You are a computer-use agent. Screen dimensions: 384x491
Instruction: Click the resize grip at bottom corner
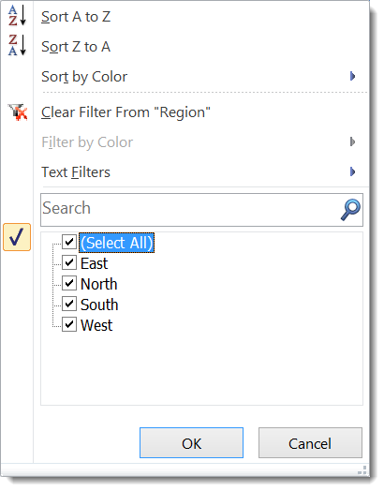click(x=362, y=470)
